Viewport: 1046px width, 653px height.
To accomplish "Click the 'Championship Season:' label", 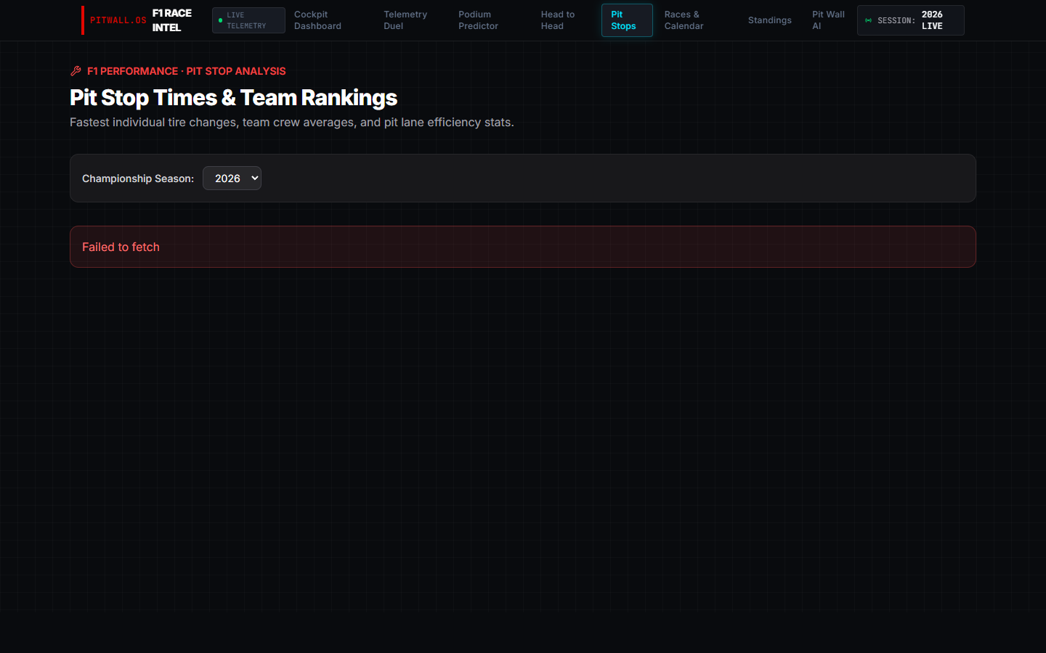I will pos(138,178).
